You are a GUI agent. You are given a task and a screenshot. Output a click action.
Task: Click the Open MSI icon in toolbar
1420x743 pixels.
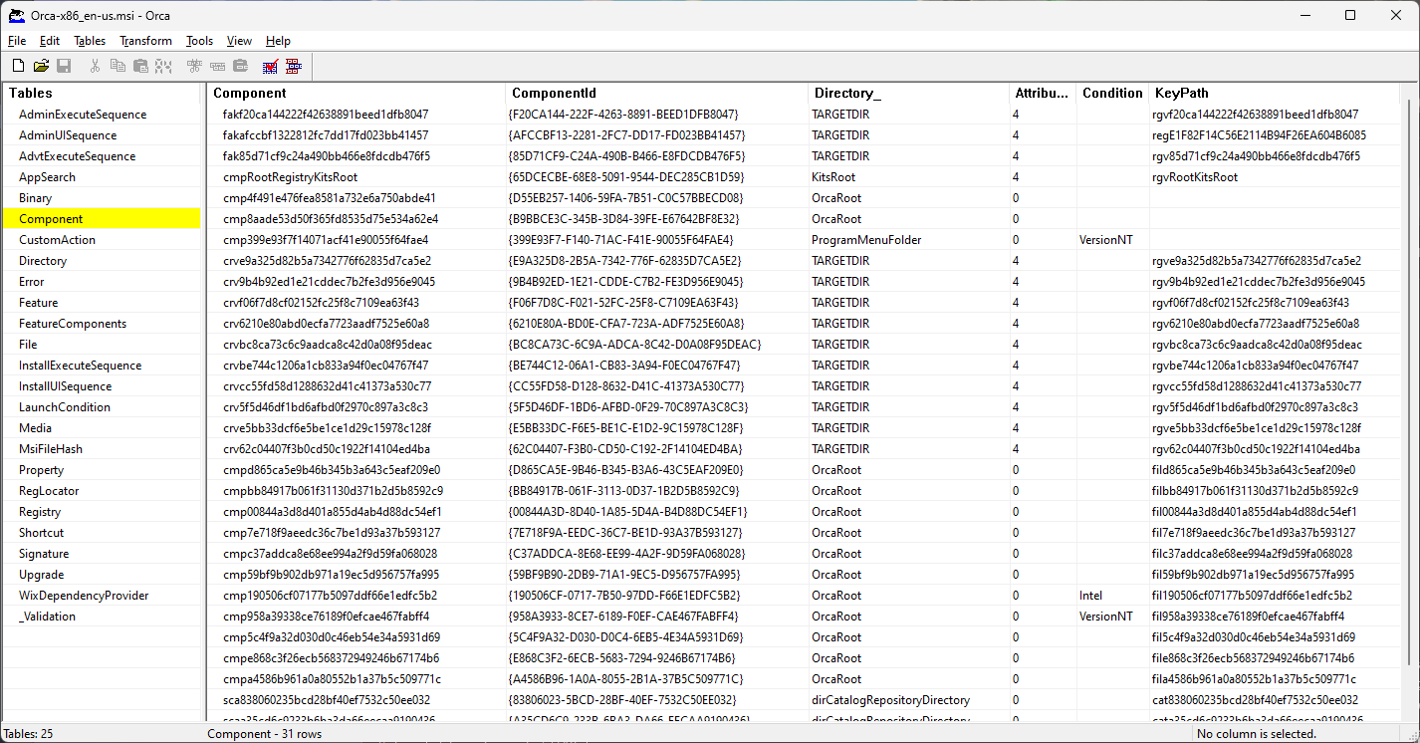pyautogui.click(x=41, y=65)
